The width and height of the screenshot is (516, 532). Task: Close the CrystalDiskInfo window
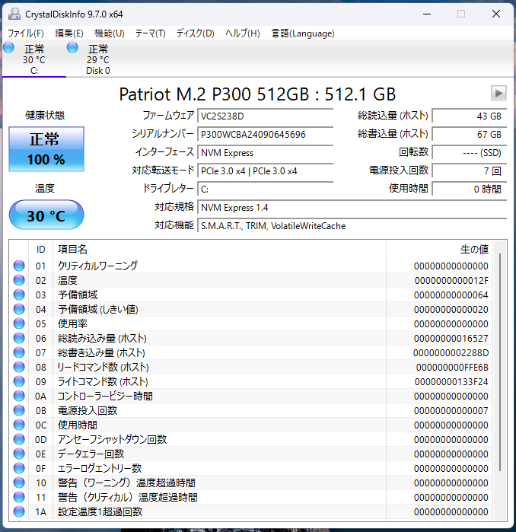tap(496, 14)
